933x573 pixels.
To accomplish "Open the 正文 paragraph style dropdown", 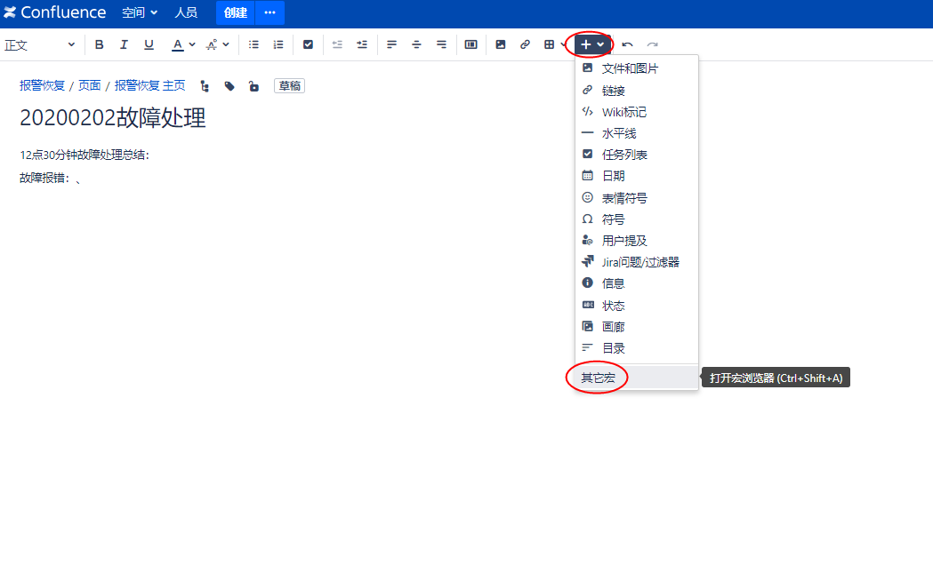I will (x=39, y=44).
